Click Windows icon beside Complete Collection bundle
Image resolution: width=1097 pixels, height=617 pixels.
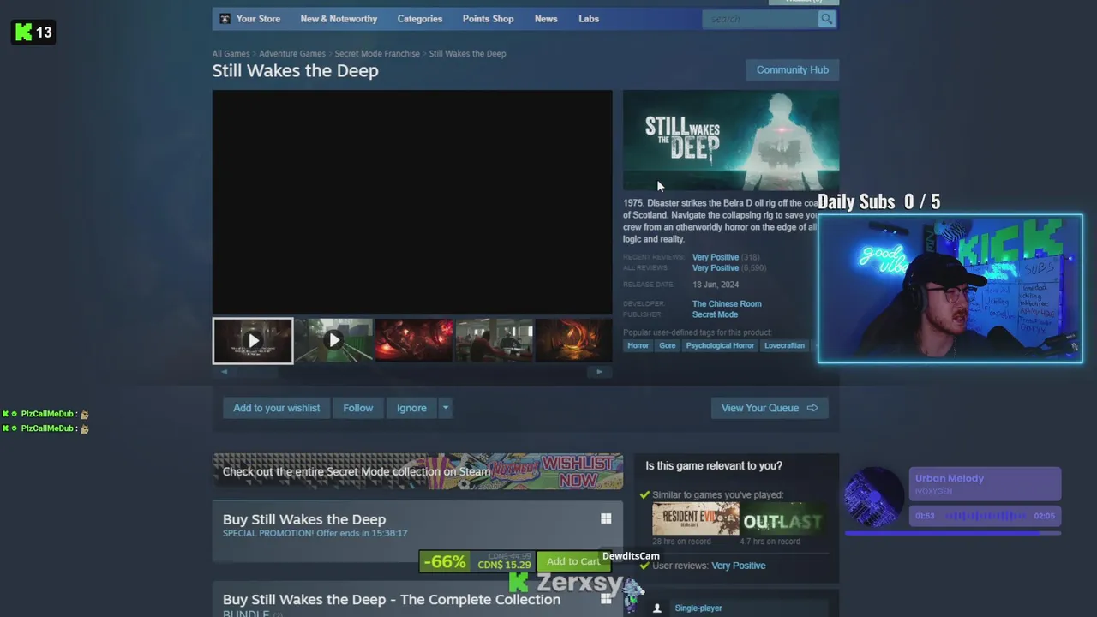click(606, 599)
